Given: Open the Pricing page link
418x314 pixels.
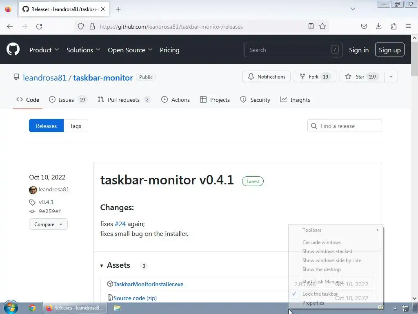Looking at the screenshot, I should click(x=169, y=50).
